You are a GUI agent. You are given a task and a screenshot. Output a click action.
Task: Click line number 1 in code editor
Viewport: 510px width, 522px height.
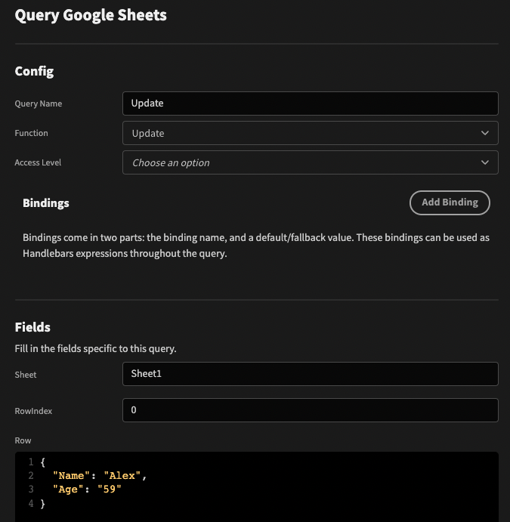[x=31, y=462]
